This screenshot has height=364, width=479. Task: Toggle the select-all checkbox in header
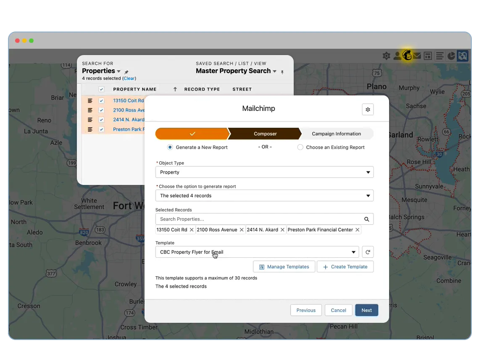tap(101, 89)
